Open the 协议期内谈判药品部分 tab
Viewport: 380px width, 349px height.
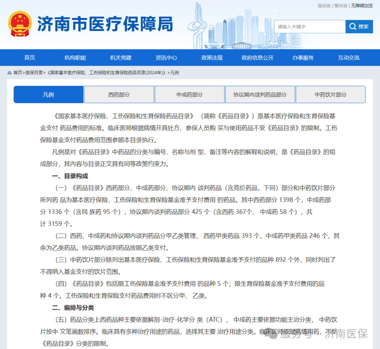(x=260, y=95)
